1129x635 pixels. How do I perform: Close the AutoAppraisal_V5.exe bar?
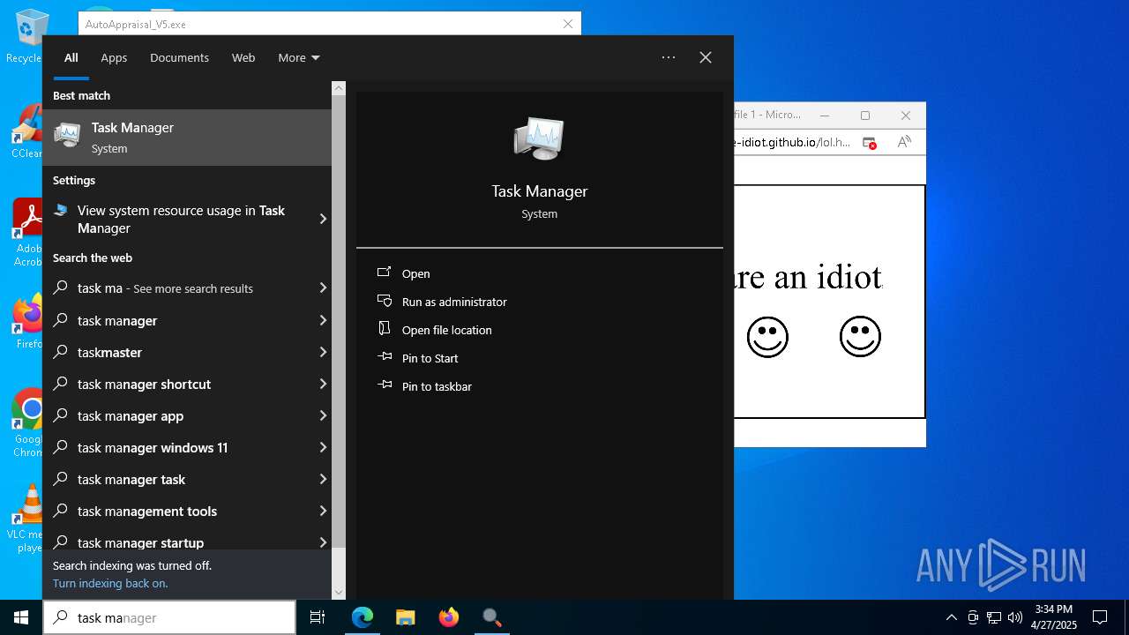(x=568, y=24)
